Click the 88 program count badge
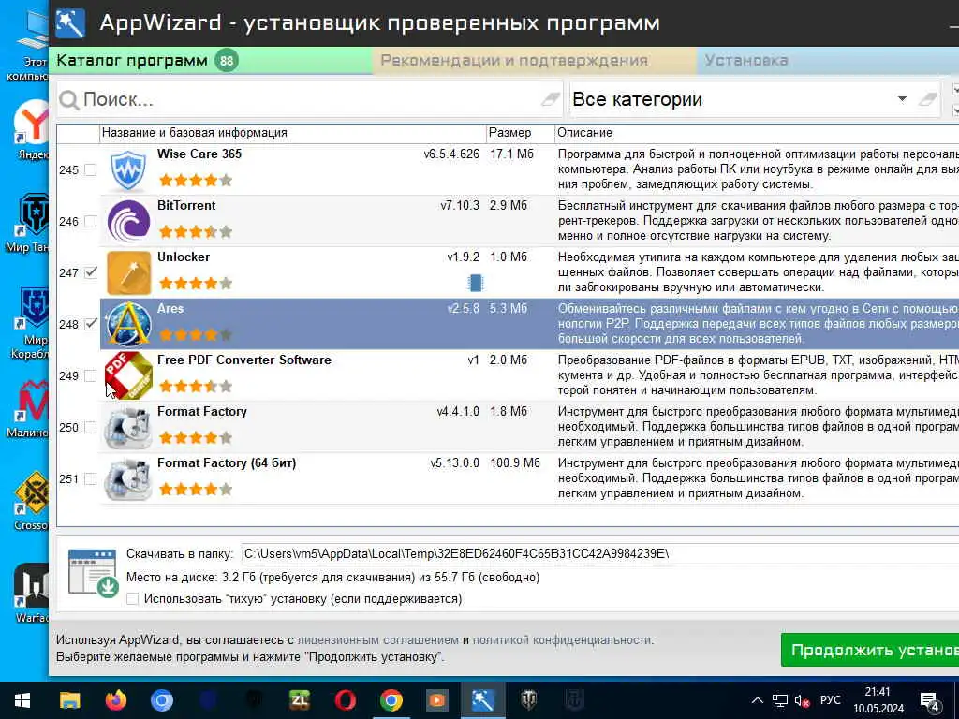 click(227, 61)
